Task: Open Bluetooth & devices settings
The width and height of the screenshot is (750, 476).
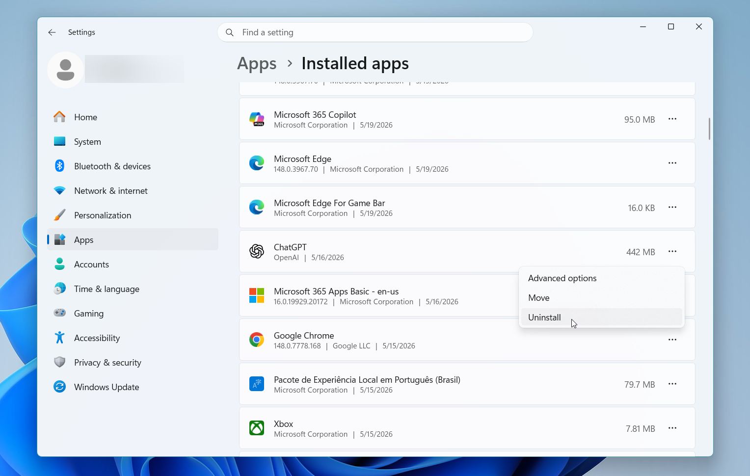Action: click(x=133, y=166)
